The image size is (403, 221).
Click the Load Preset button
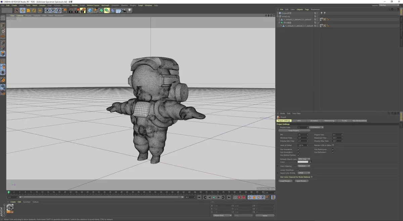click(285, 181)
